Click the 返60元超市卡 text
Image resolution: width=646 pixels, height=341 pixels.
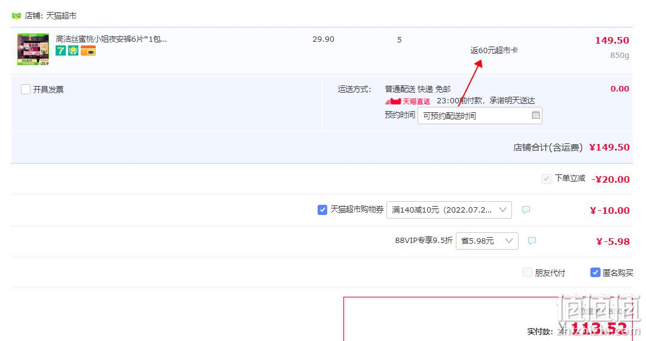(494, 50)
